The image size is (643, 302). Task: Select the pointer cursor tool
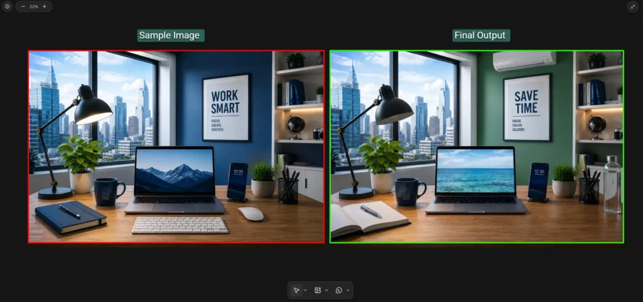coord(296,290)
